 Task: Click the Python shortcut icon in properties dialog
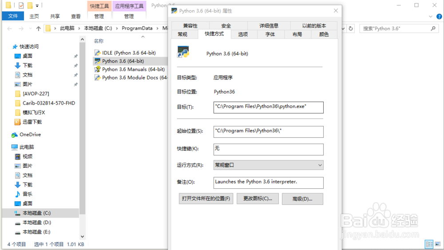point(183,52)
